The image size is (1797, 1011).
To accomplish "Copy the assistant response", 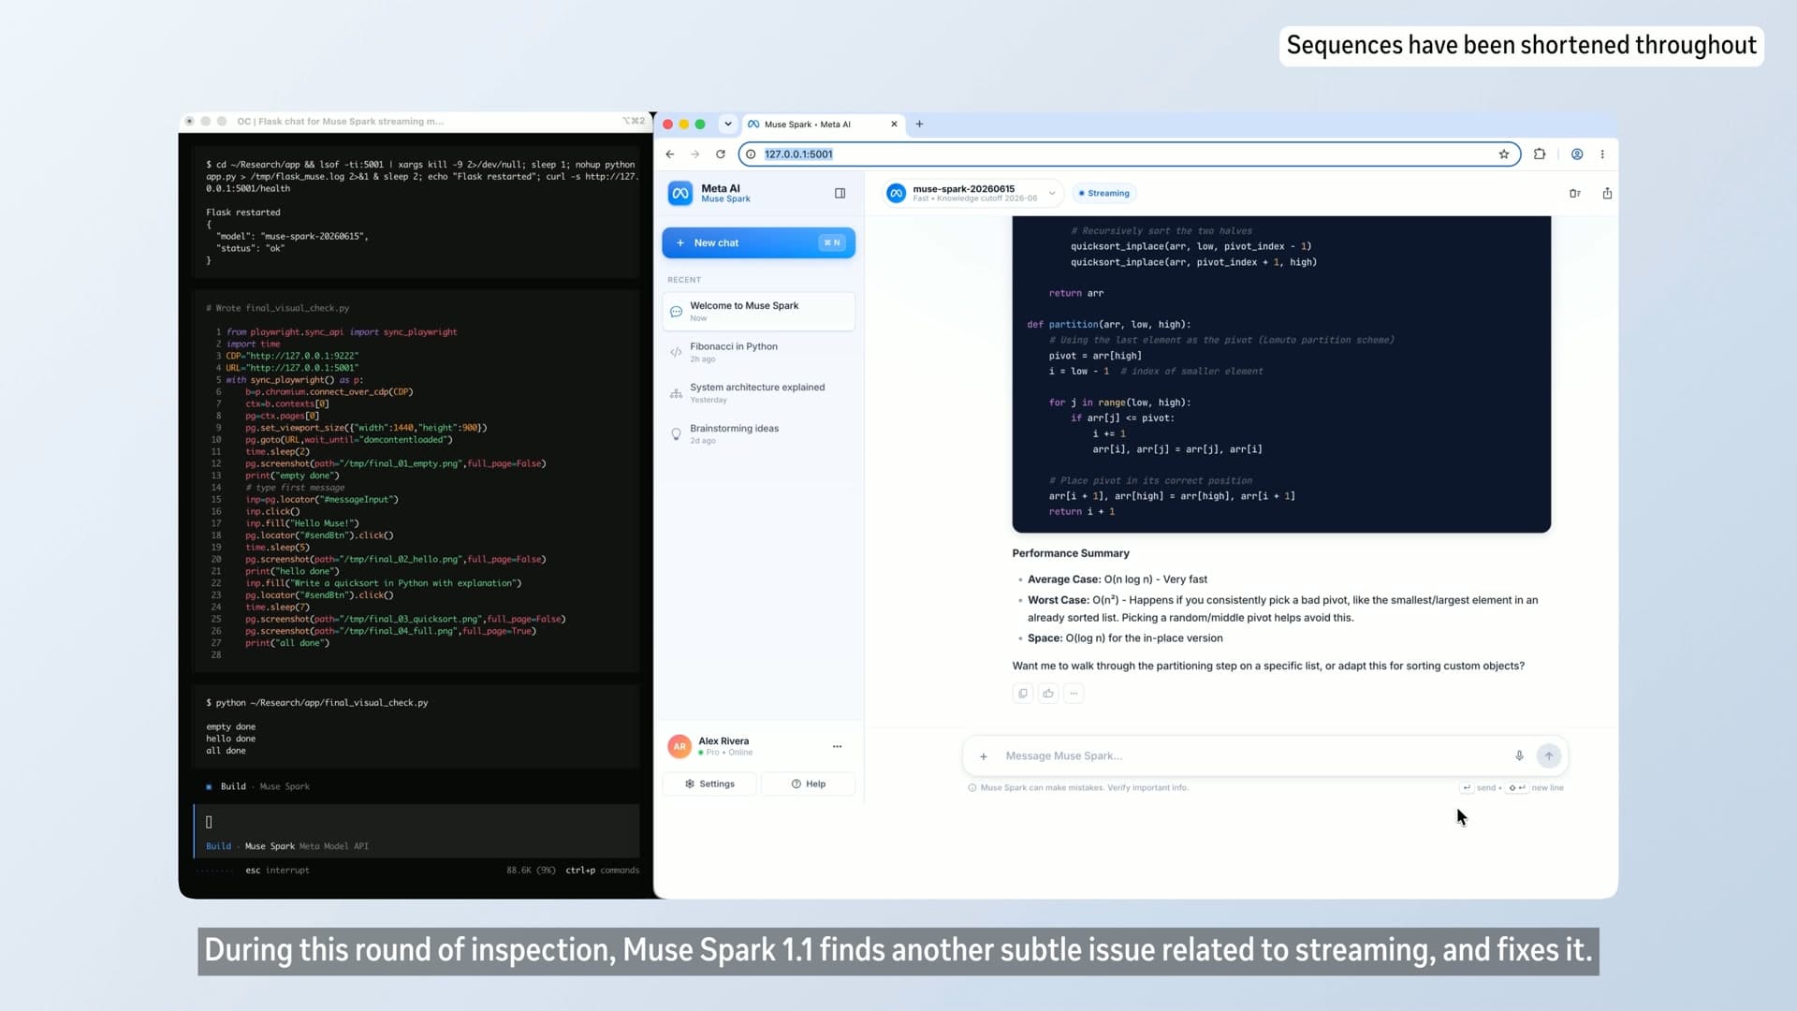I will (1023, 694).
